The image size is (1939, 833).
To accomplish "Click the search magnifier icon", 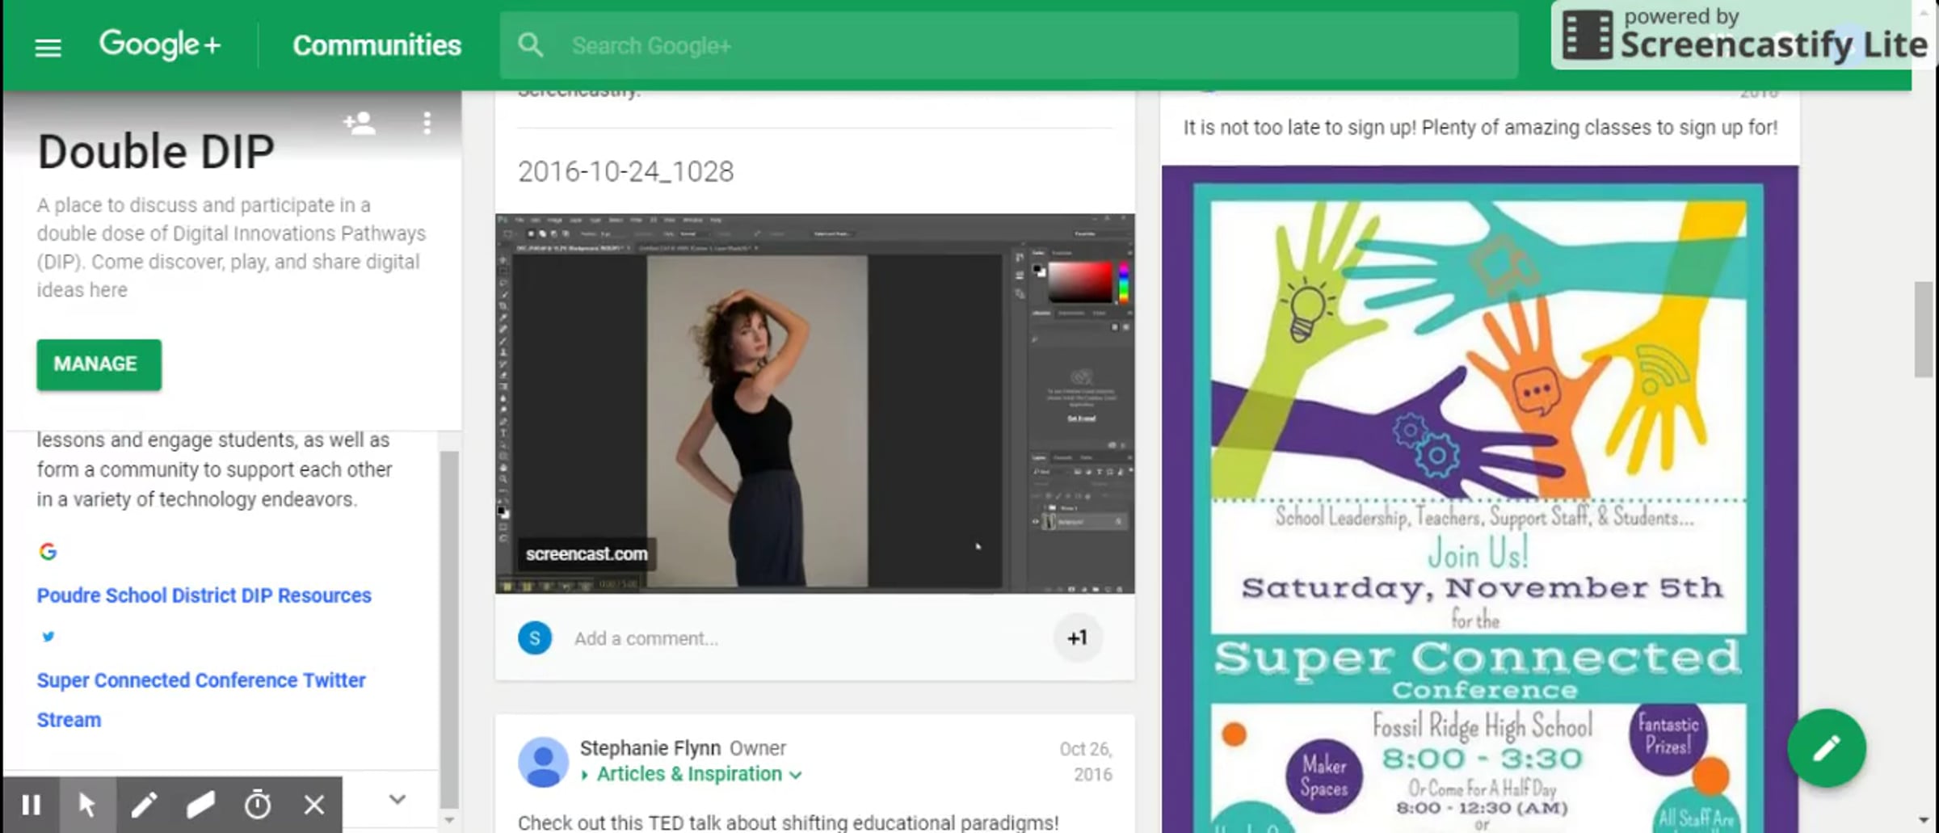I will (531, 45).
